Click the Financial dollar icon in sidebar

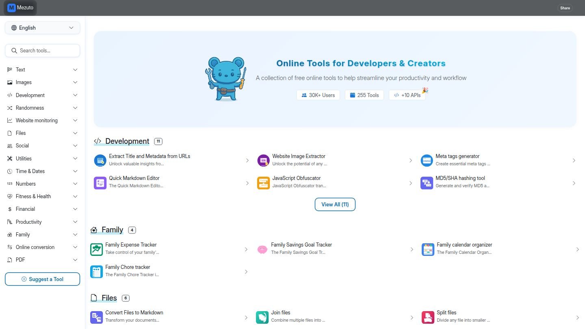(x=10, y=209)
